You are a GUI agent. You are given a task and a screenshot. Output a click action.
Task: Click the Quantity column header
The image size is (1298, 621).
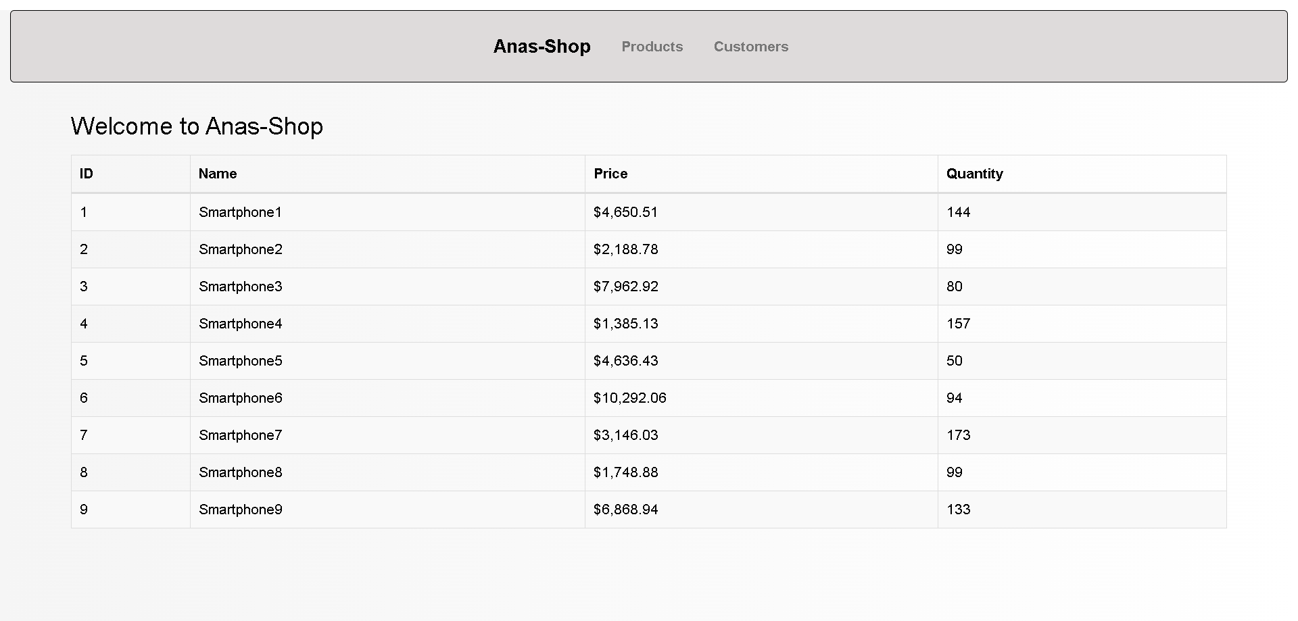click(x=974, y=174)
